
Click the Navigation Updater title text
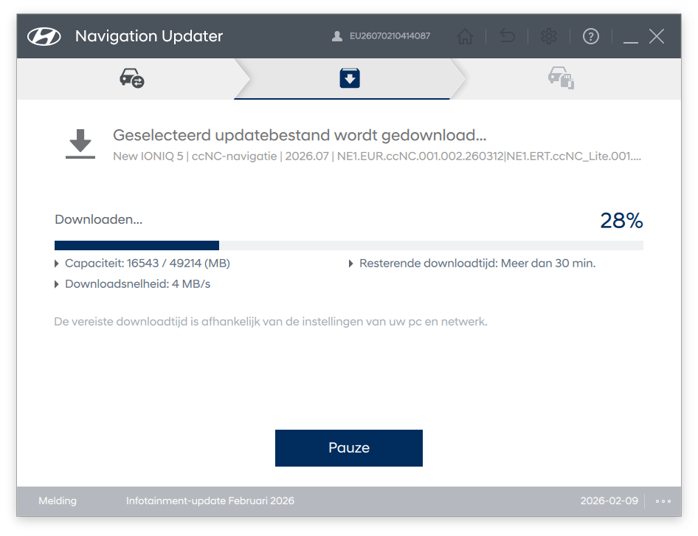(149, 36)
